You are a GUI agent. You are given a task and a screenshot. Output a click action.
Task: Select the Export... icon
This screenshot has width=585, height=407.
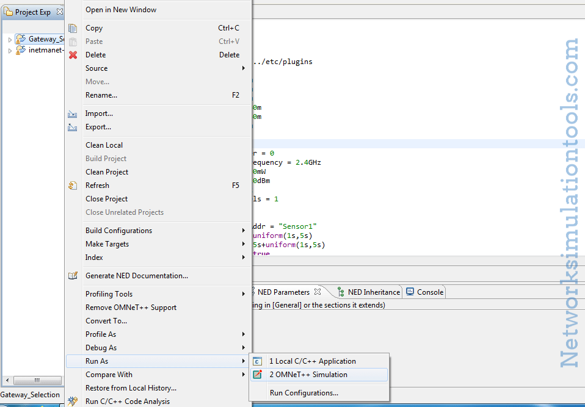[73, 126]
